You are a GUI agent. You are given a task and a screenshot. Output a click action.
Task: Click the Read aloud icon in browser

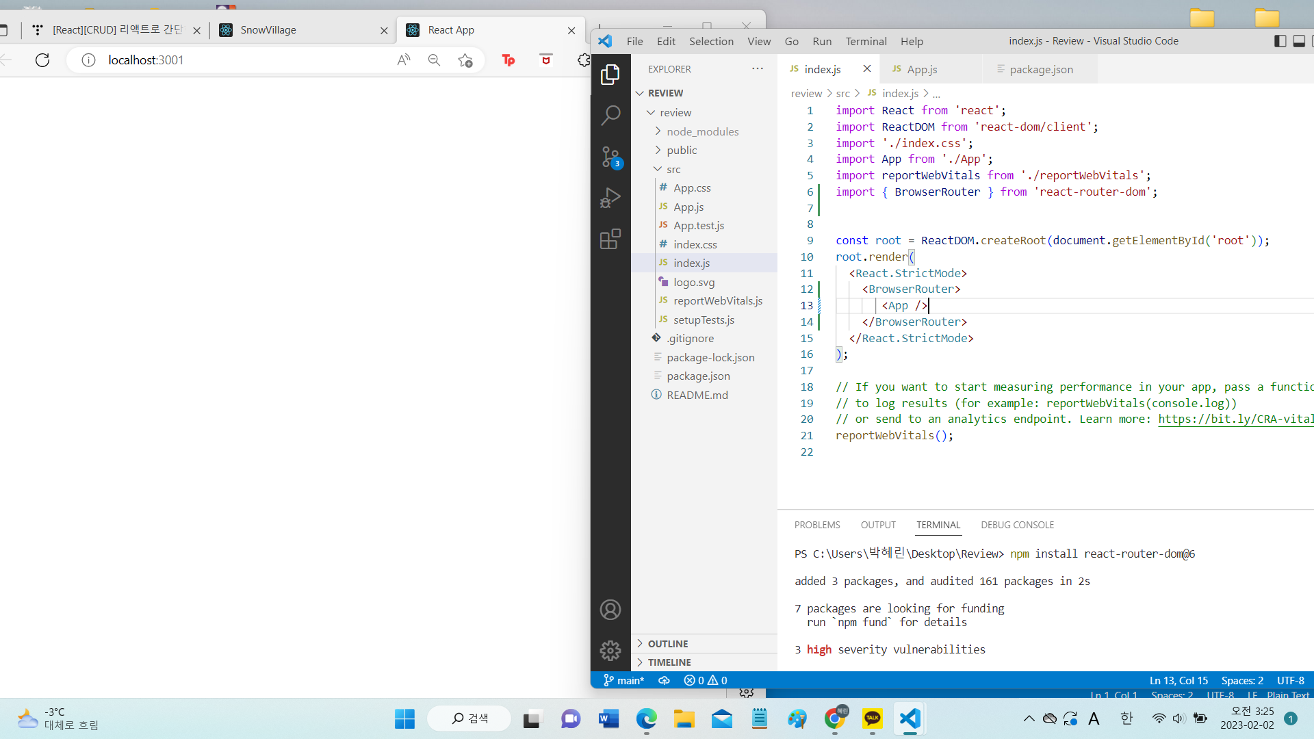click(404, 60)
